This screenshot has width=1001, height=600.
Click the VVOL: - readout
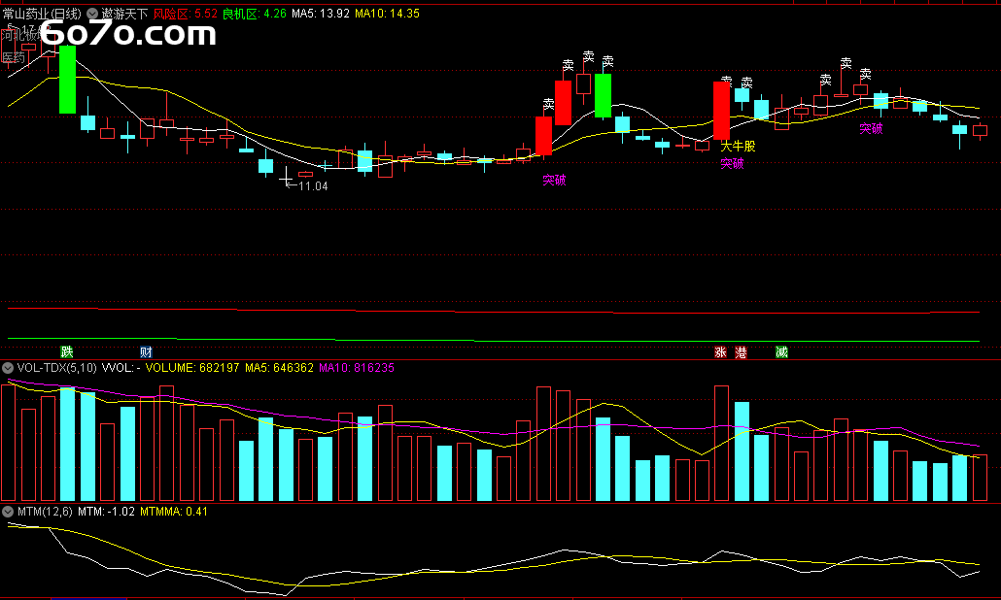[121, 368]
